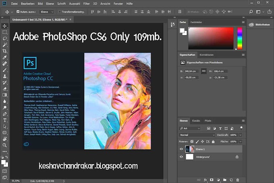This screenshot has width=274, height=183.
Task: Hide the Hintergrund layer
Action: coord(181,157)
